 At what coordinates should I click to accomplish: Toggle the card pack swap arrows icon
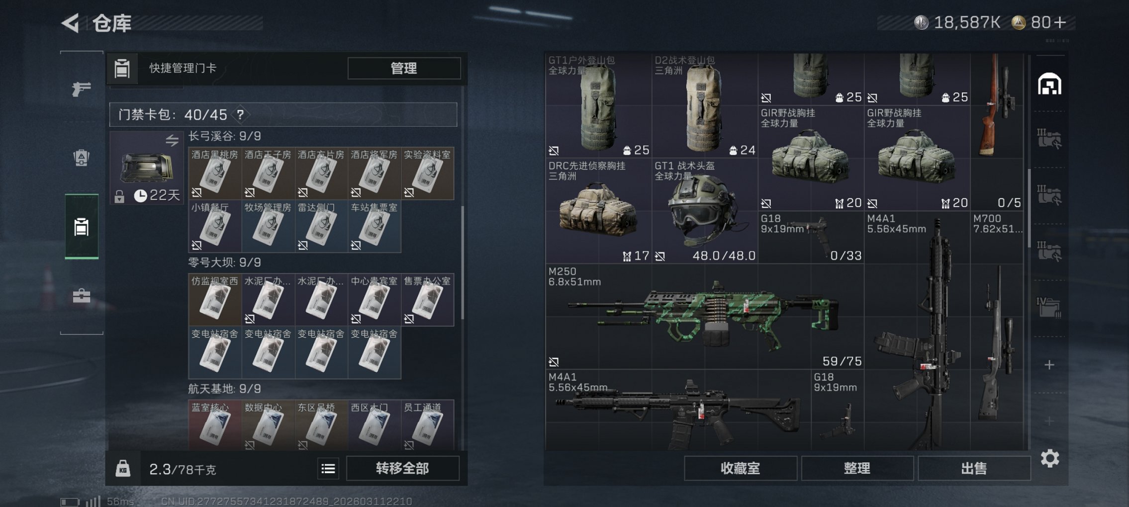[172, 140]
